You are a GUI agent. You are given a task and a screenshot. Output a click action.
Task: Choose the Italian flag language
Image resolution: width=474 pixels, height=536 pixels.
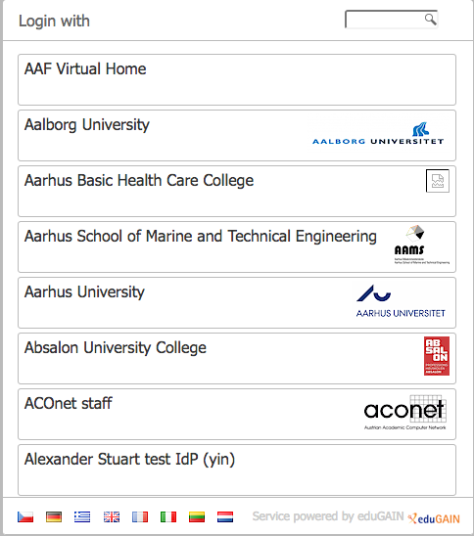[168, 516]
